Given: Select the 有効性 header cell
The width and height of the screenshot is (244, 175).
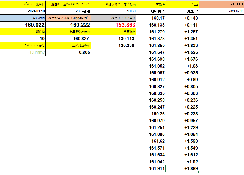Looking at the screenshot, I should [151, 4].
